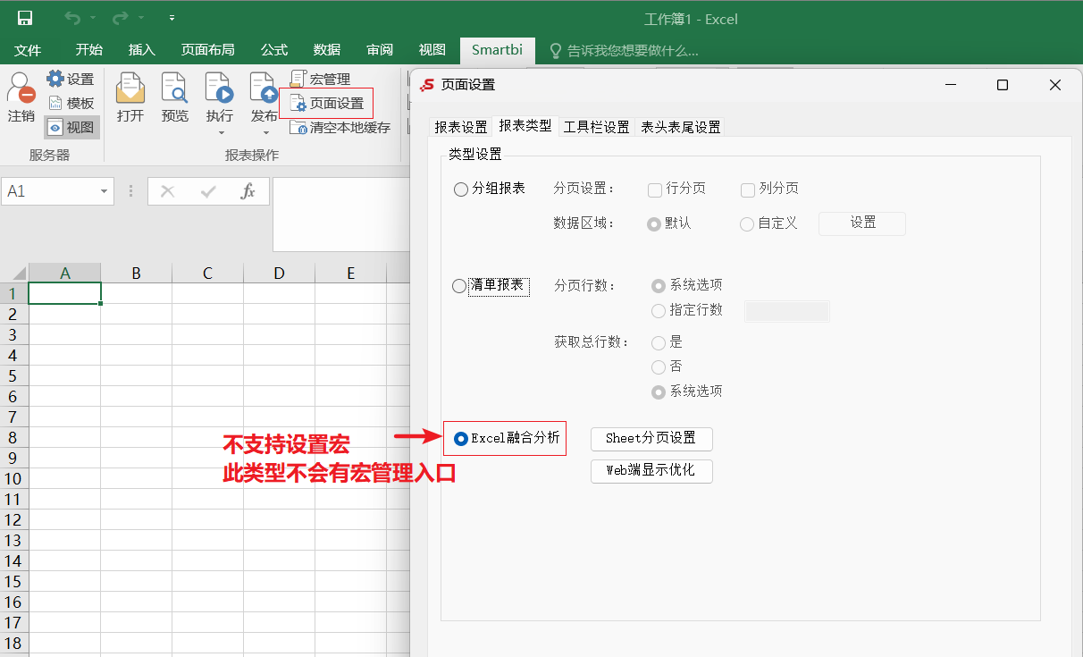Minimize the 页面设置 dialog window
The width and height of the screenshot is (1083, 657).
click(950, 85)
